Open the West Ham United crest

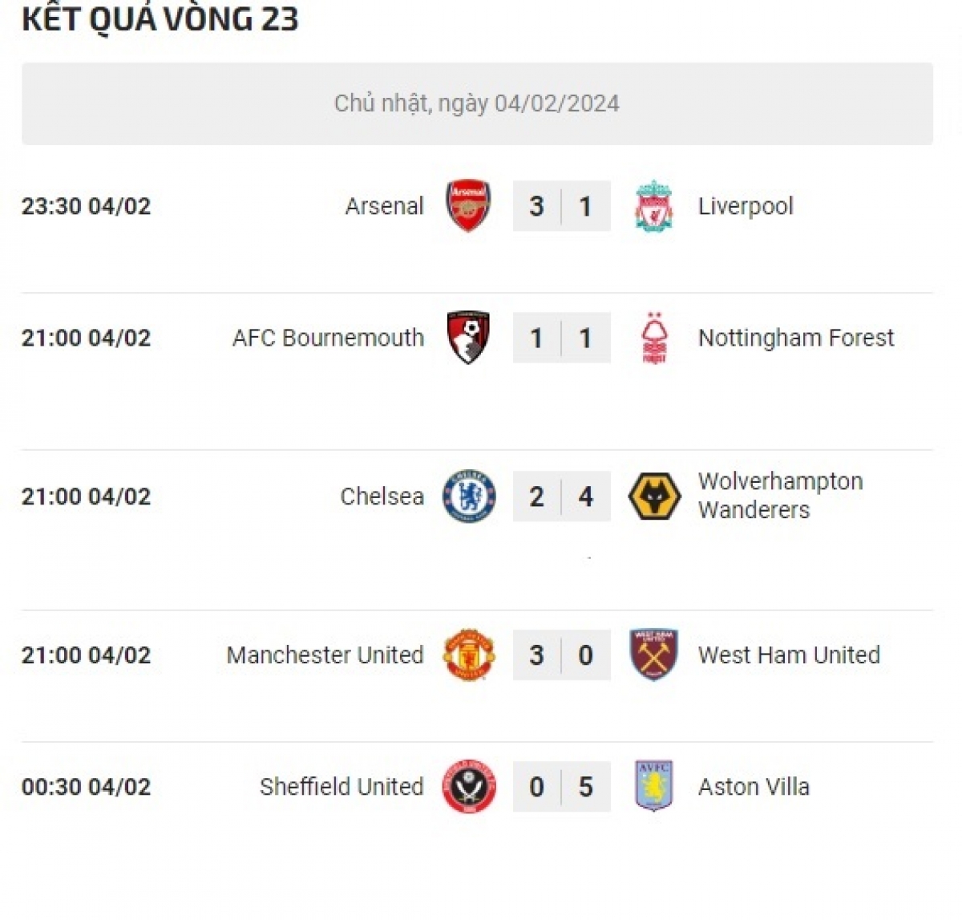point(654,655)
